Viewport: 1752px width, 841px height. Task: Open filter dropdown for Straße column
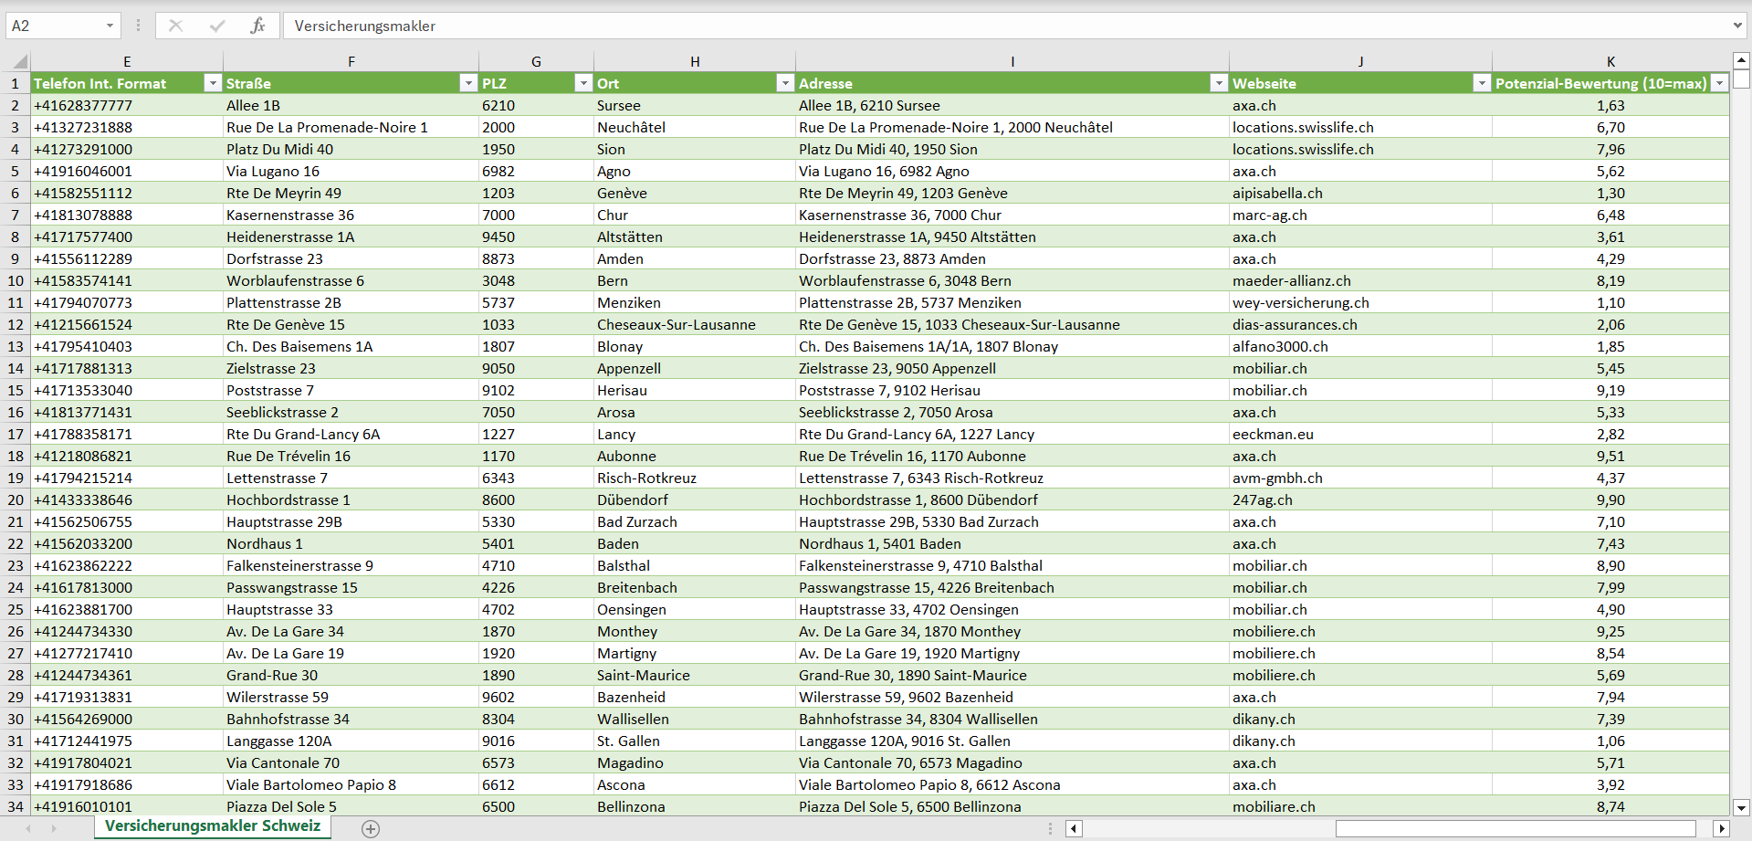(468, 83)
